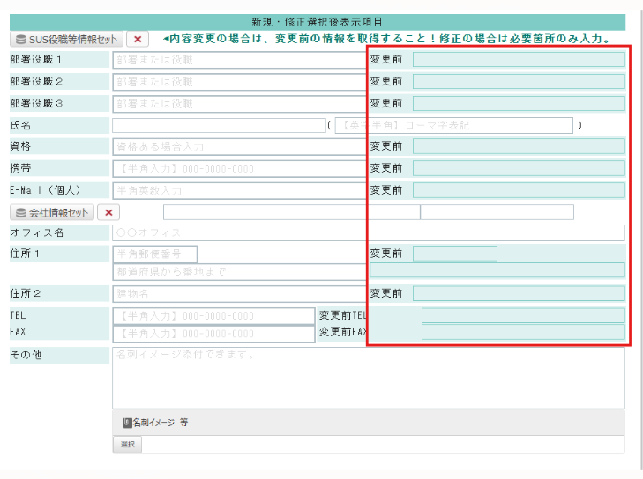The image size is (643, 479).
Task: Click the 名刺イメージ attachment icon
Action: tap(128, 423)
